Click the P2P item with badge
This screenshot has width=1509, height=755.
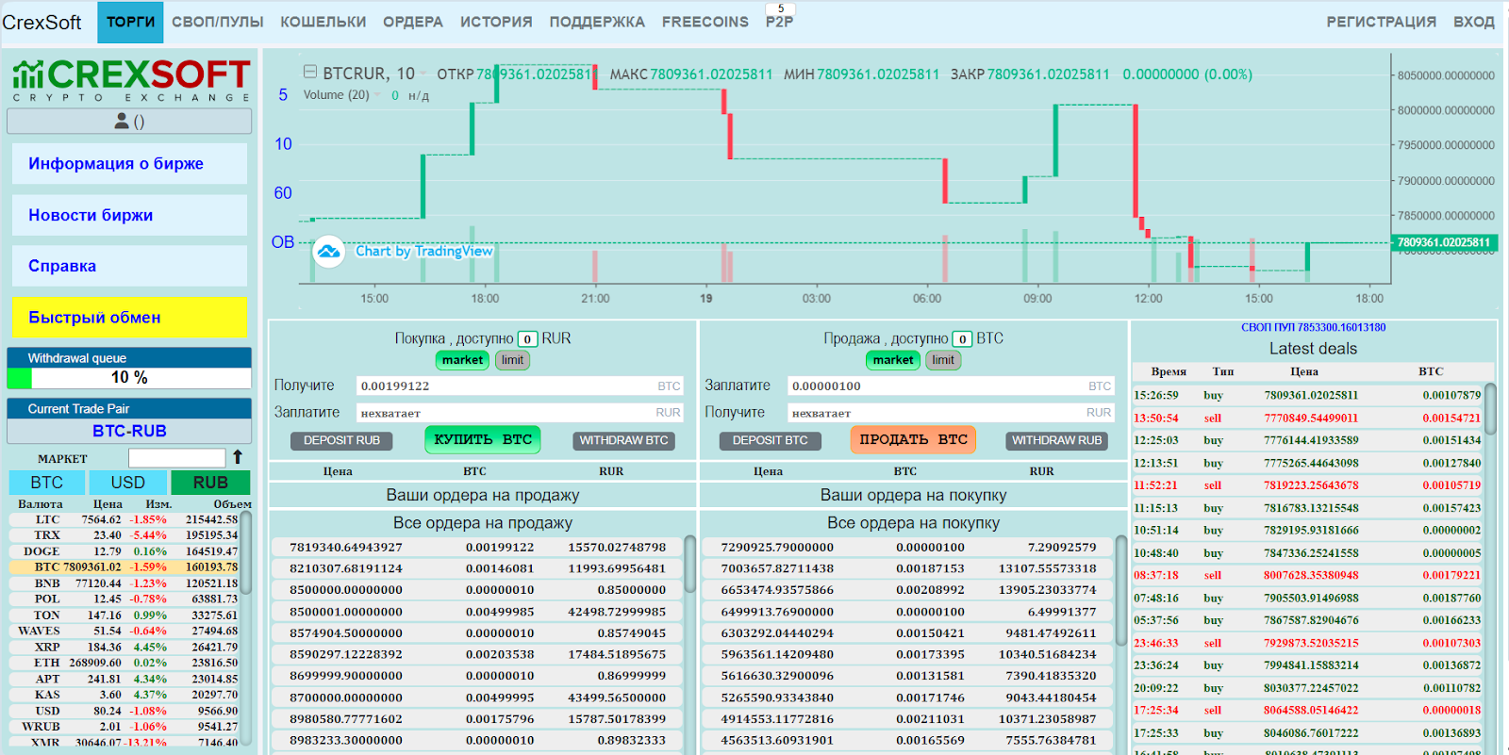(x=779, y=19)
